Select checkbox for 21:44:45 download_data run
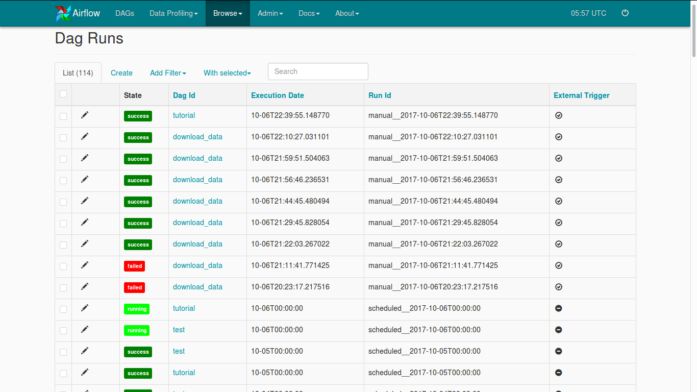The image size is (697, 392). click(x=63, y=202)
